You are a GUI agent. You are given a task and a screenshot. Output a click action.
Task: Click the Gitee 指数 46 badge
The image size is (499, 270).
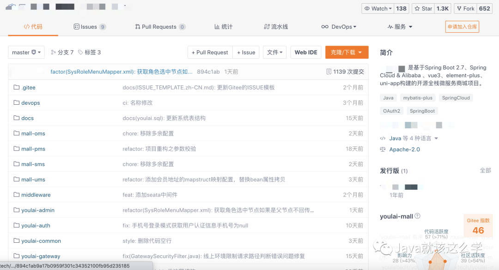coord(478,226)
